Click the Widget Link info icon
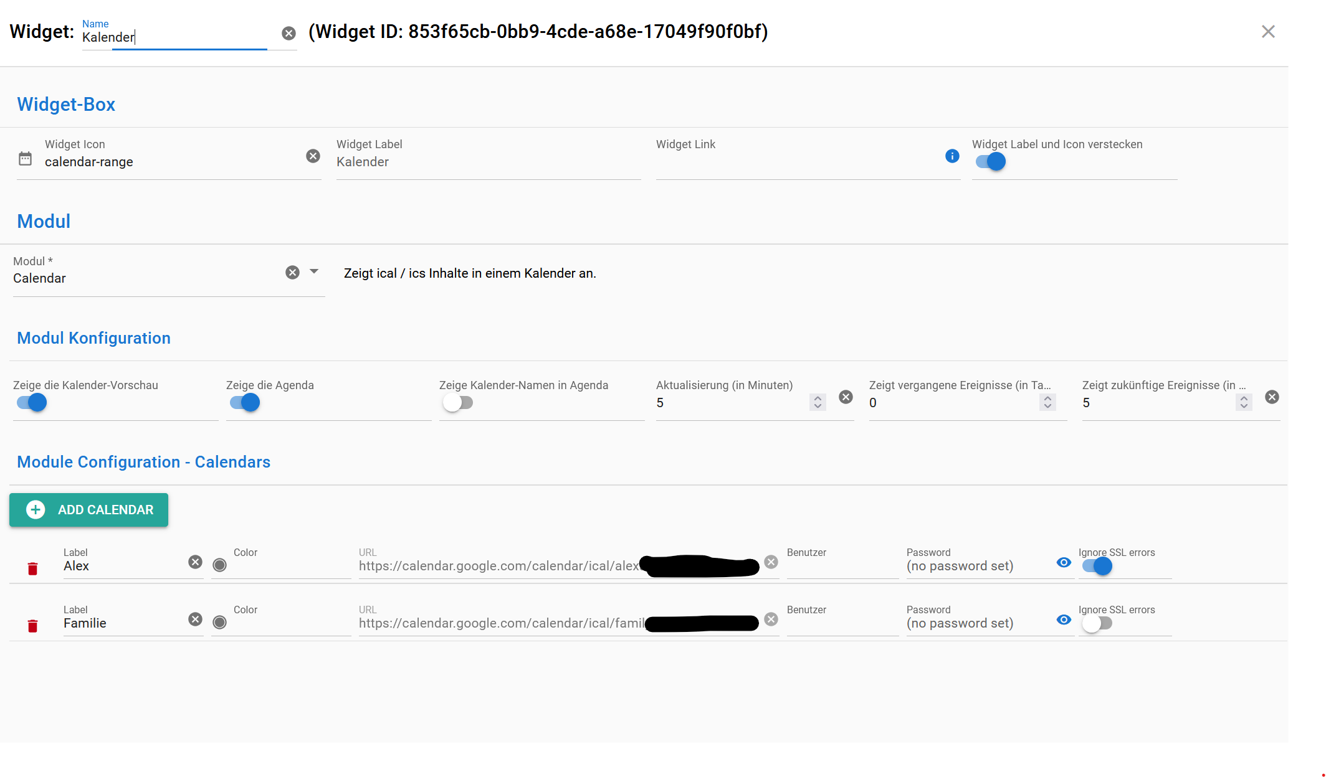 (952, 156)
